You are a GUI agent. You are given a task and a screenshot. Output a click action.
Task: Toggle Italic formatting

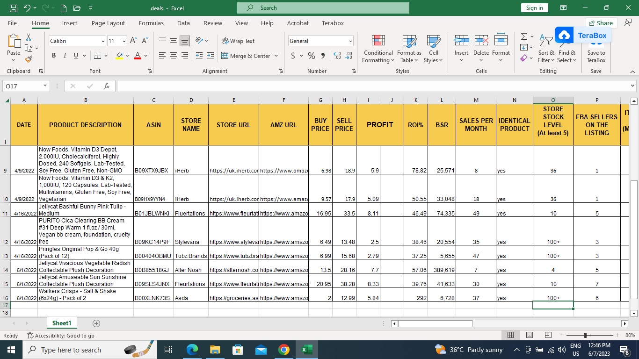[x=65, y=56]
